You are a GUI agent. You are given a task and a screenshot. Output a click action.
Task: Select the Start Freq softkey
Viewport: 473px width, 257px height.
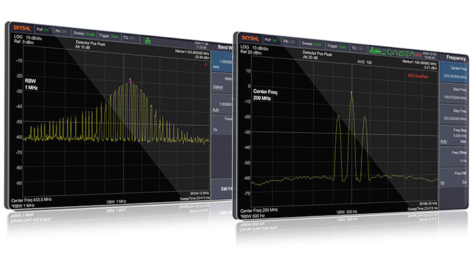click(453, 93)
